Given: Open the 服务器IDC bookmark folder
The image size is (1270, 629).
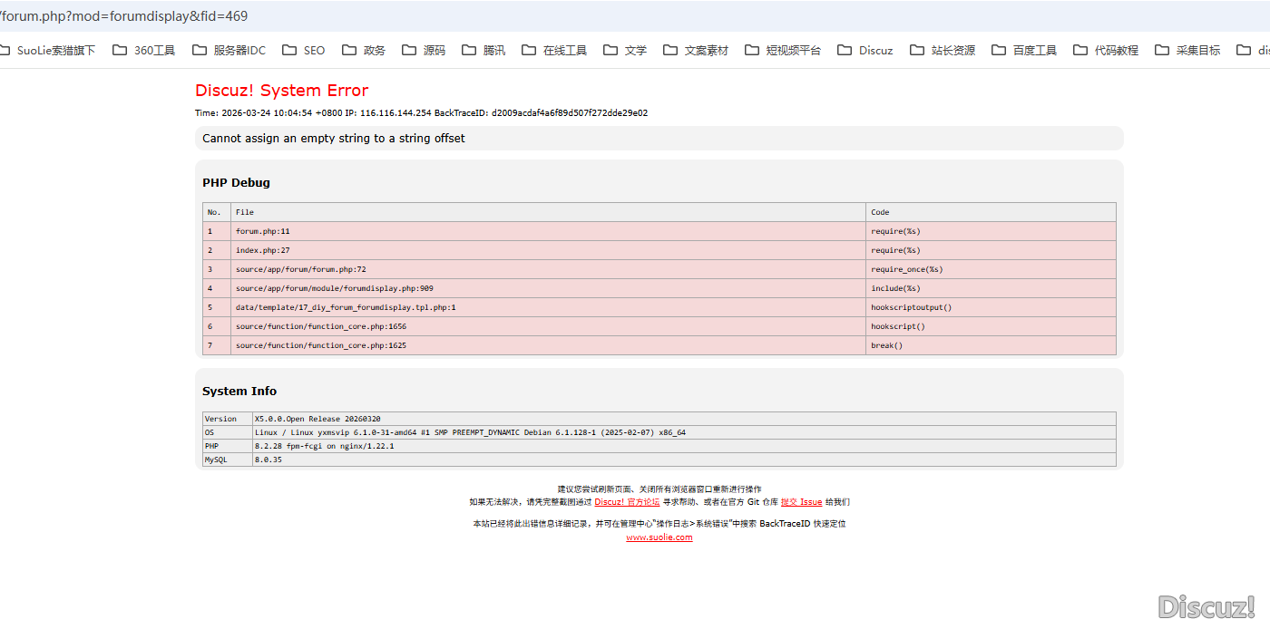Looking at the screenshot, I should [x=230, y=51].
